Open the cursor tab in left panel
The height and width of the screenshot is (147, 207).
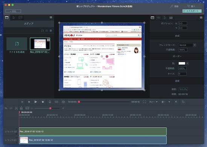(x=14, y=18)
